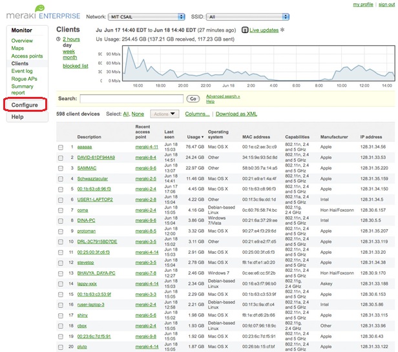Click in the Search input field
The height and width of the screenshot is (352, 398).
point(132,98)
